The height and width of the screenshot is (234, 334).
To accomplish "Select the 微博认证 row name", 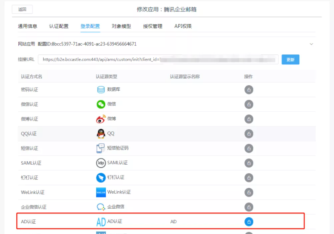I will click(30, 119).
